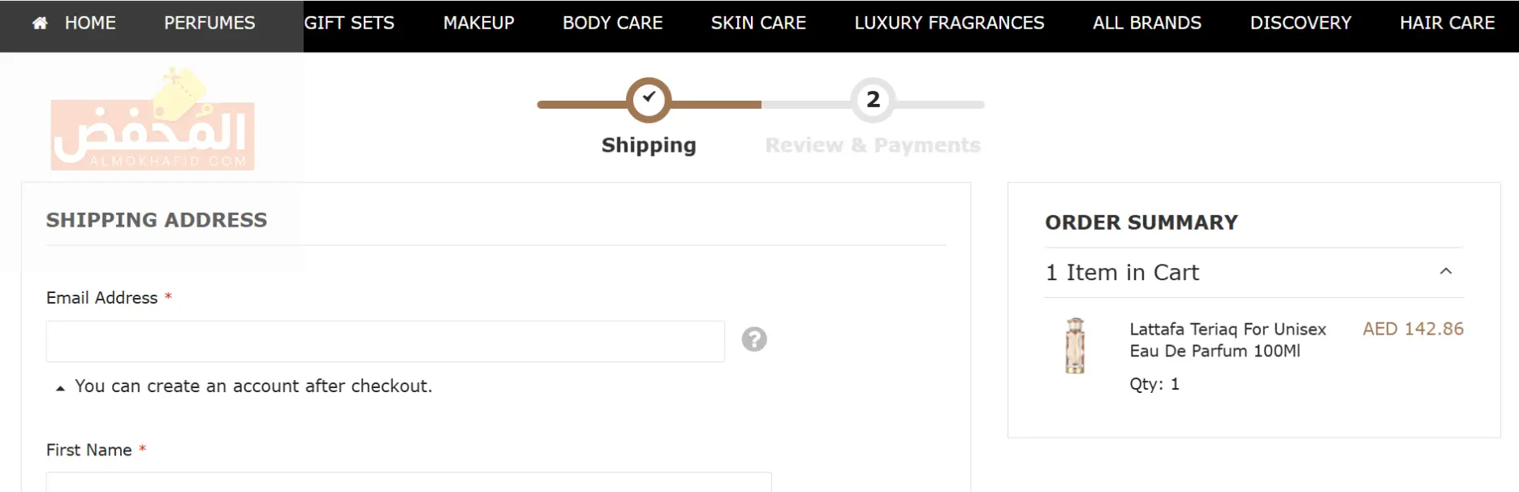Click the Lattafa Teriaq product name
Viewport: 1519px width, 492px height.
[x=1228, y=340]
